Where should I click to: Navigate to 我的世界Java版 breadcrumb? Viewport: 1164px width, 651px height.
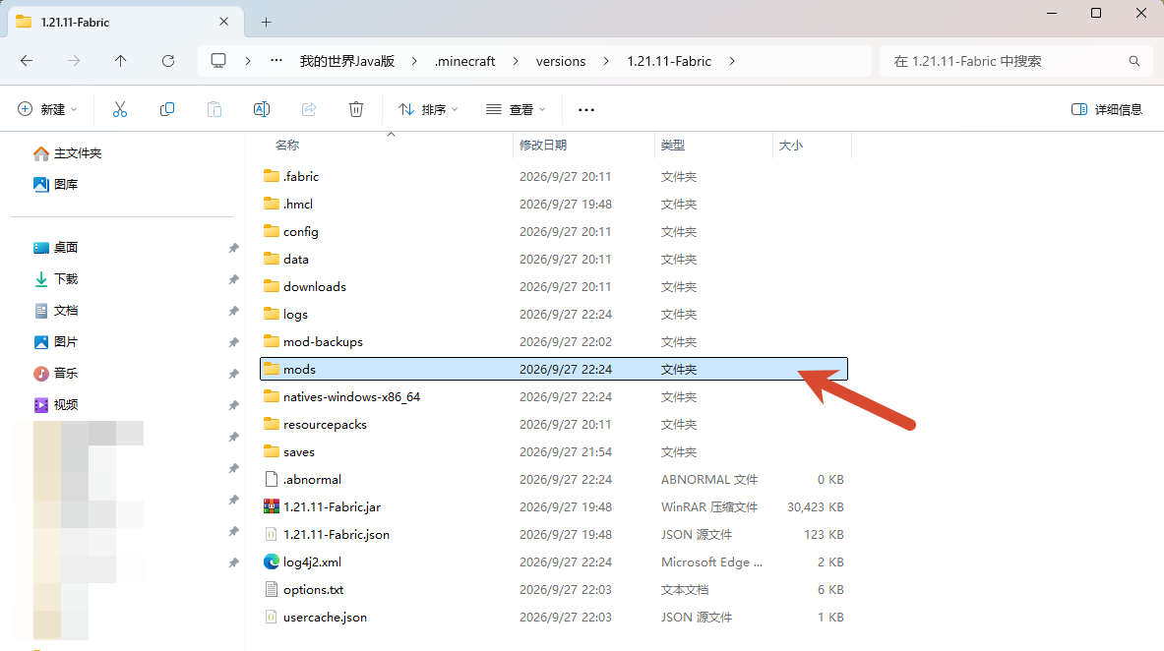[346, 61]
